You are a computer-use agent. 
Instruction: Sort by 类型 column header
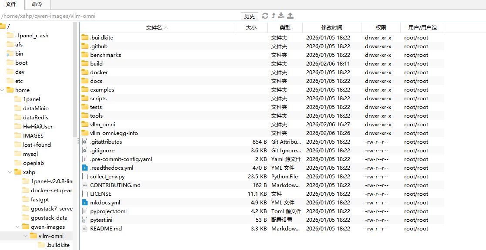pyautogui.click(x=285, y=27)
